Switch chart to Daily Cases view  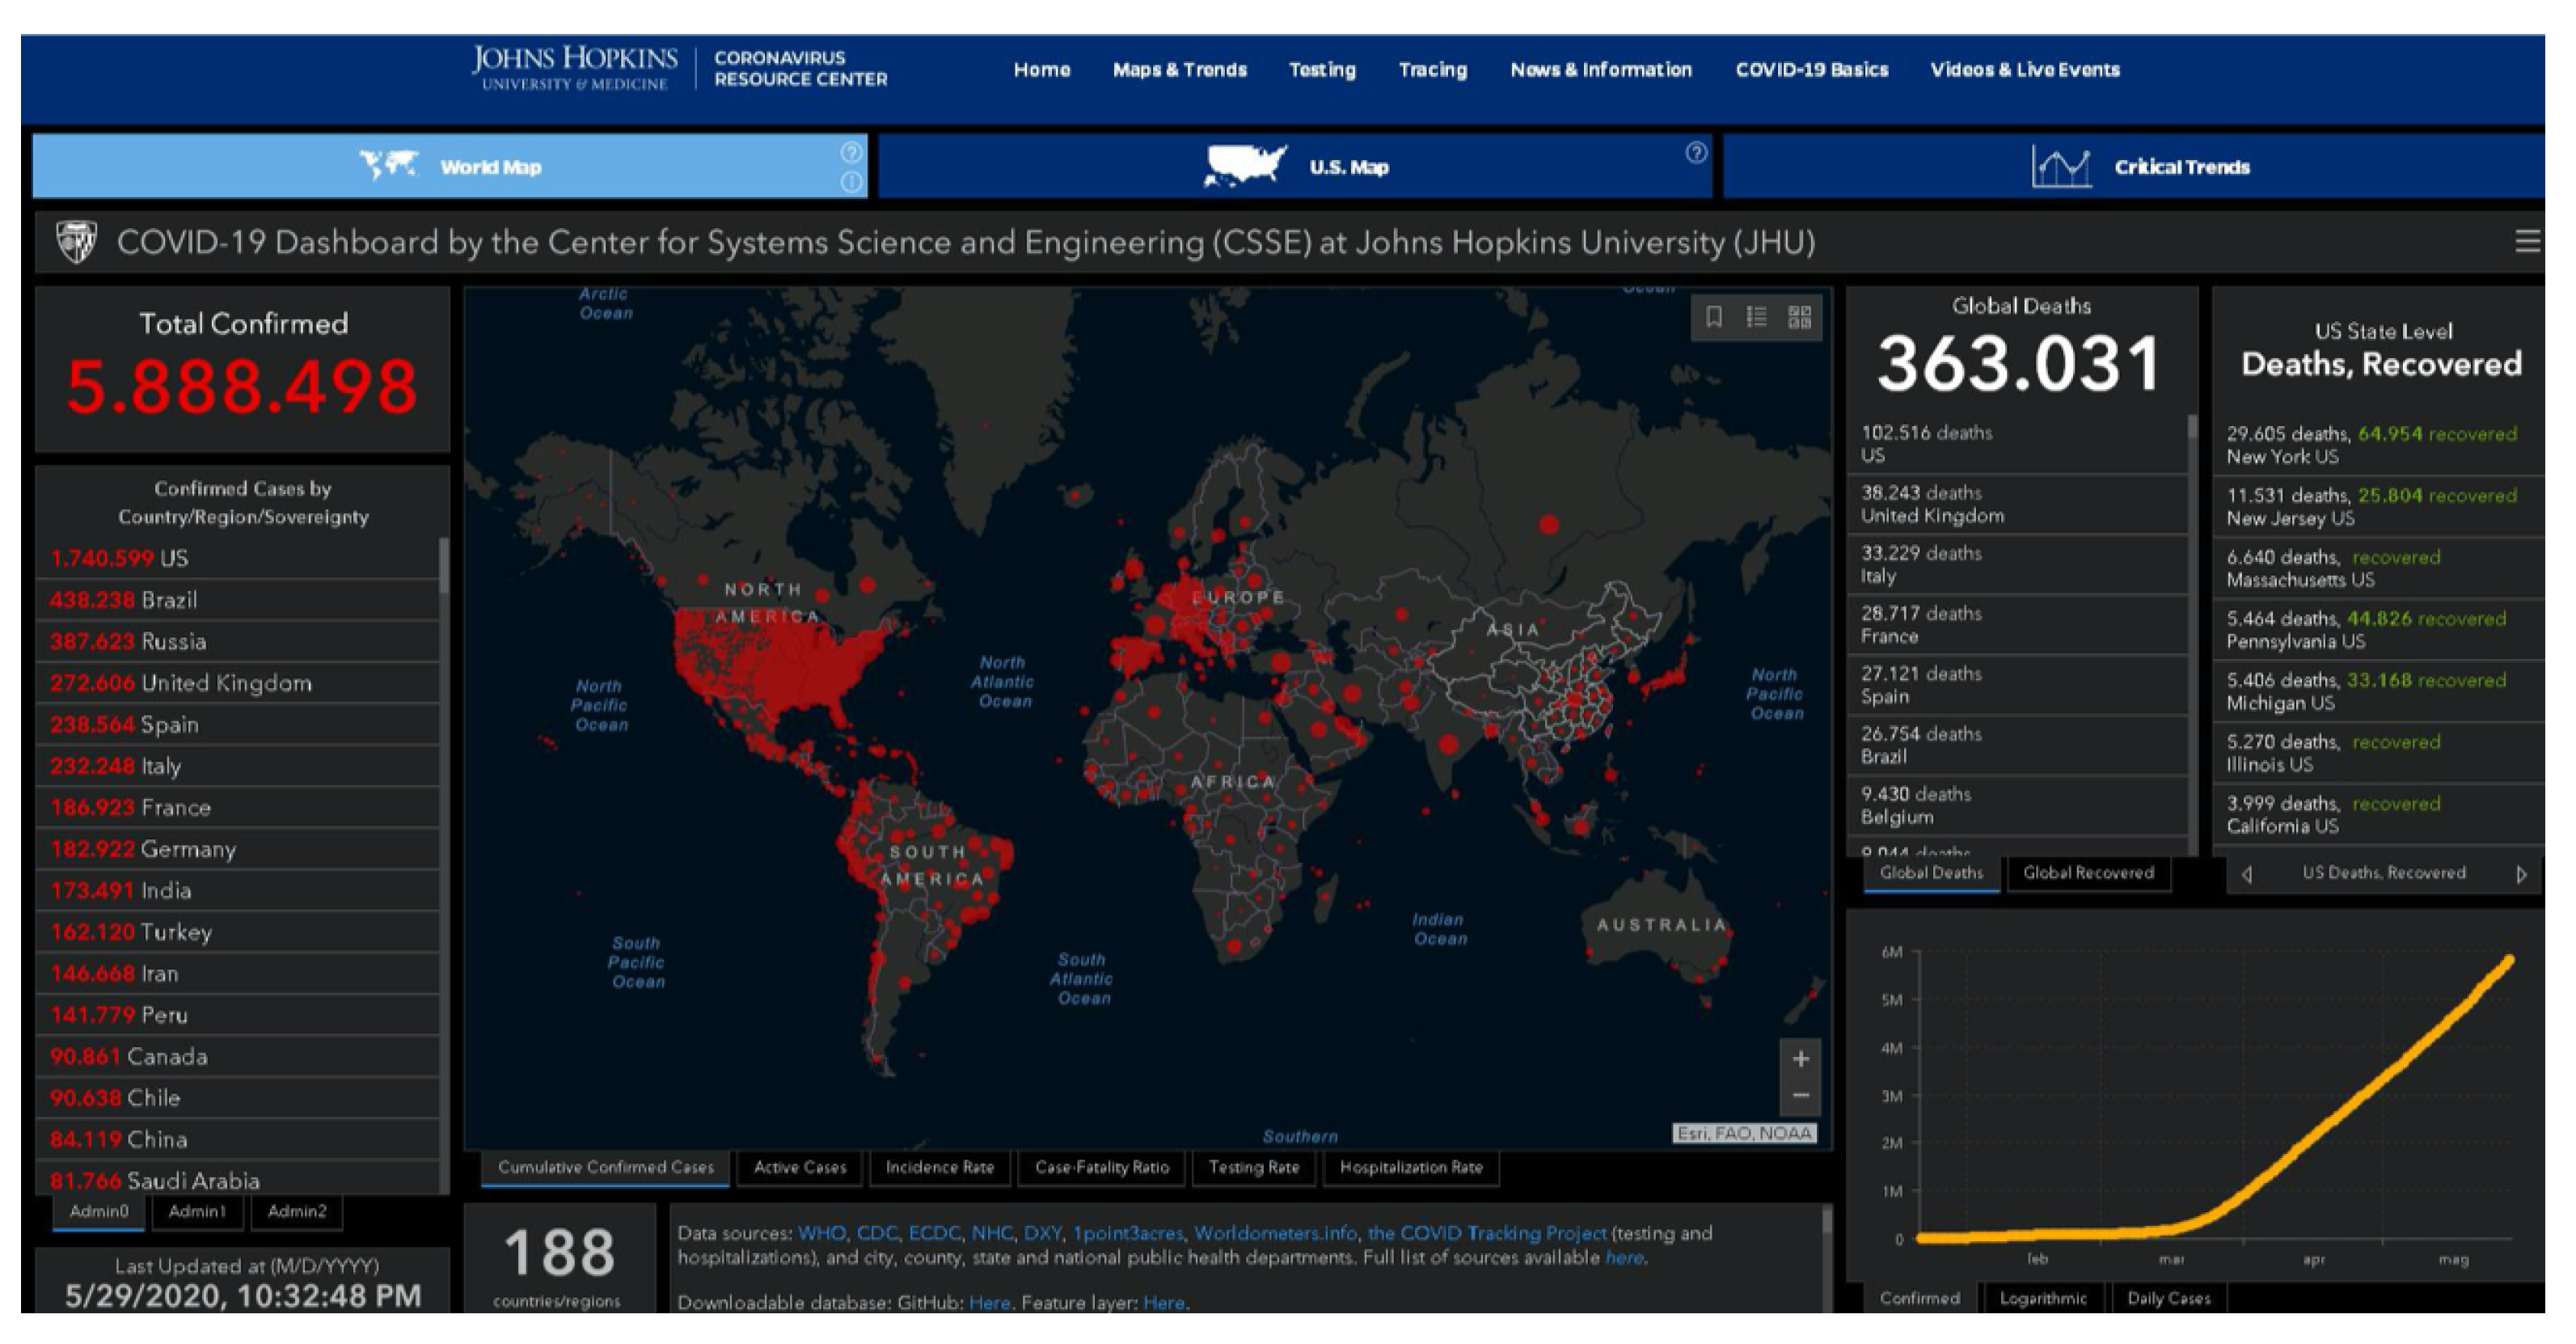tap(2168, 1298)
